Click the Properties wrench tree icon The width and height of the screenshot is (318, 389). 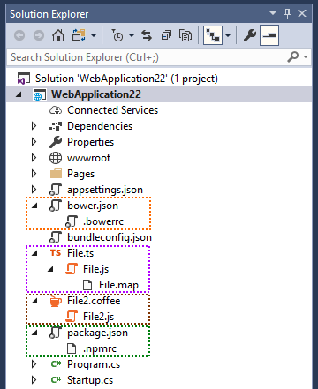(x=56, y=142)
